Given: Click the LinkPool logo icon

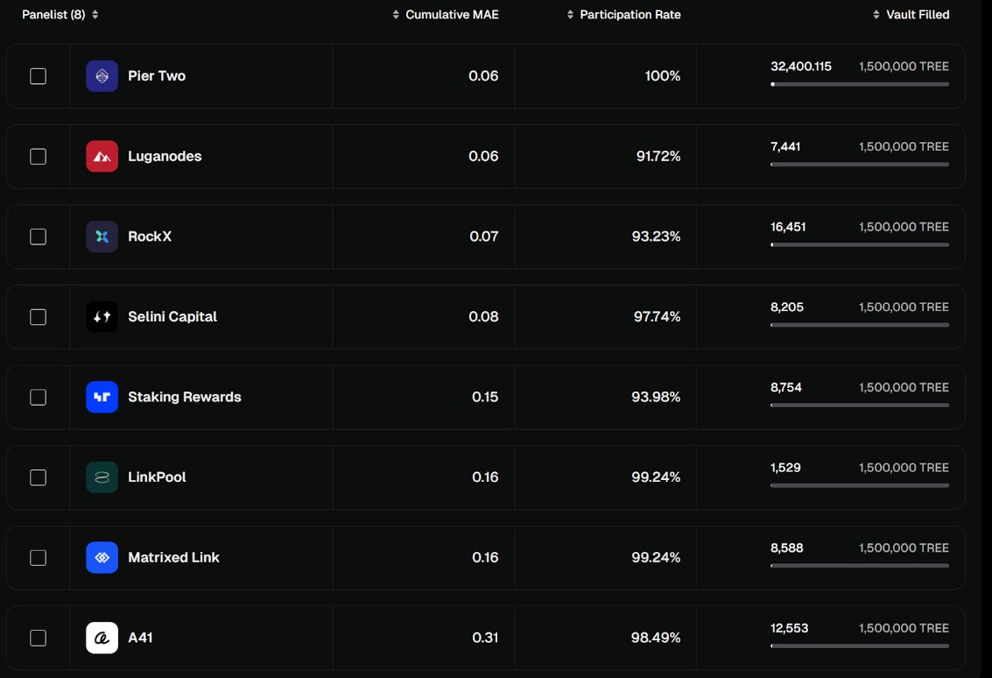Looking at the screenshot, I should (102, 477).
